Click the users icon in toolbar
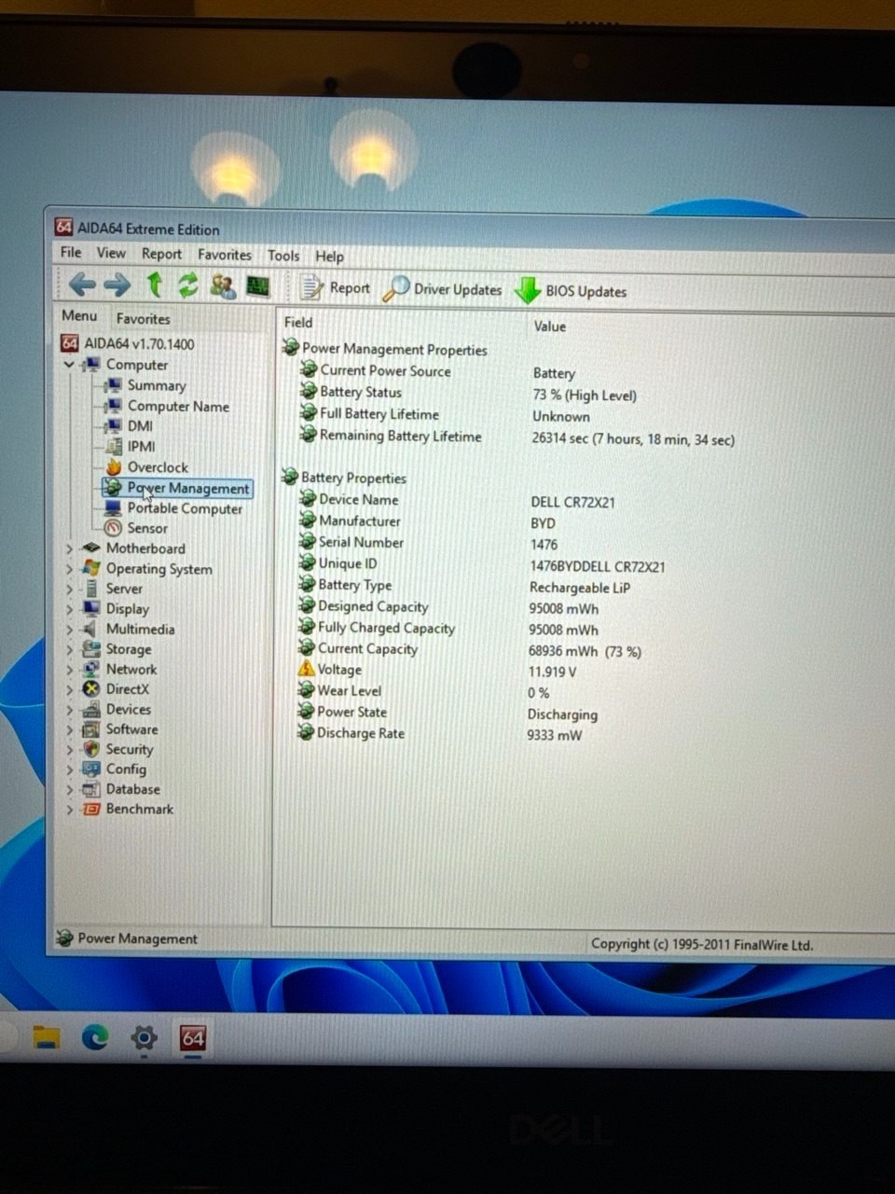The height and width of the screenshot is (1194, 895). [x=223, y=285]
